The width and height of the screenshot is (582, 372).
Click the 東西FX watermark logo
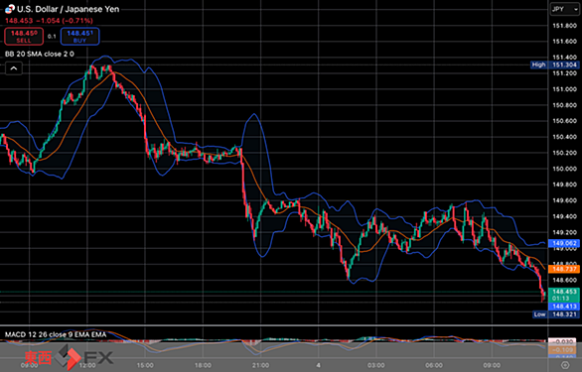click(x=69, y=357)
